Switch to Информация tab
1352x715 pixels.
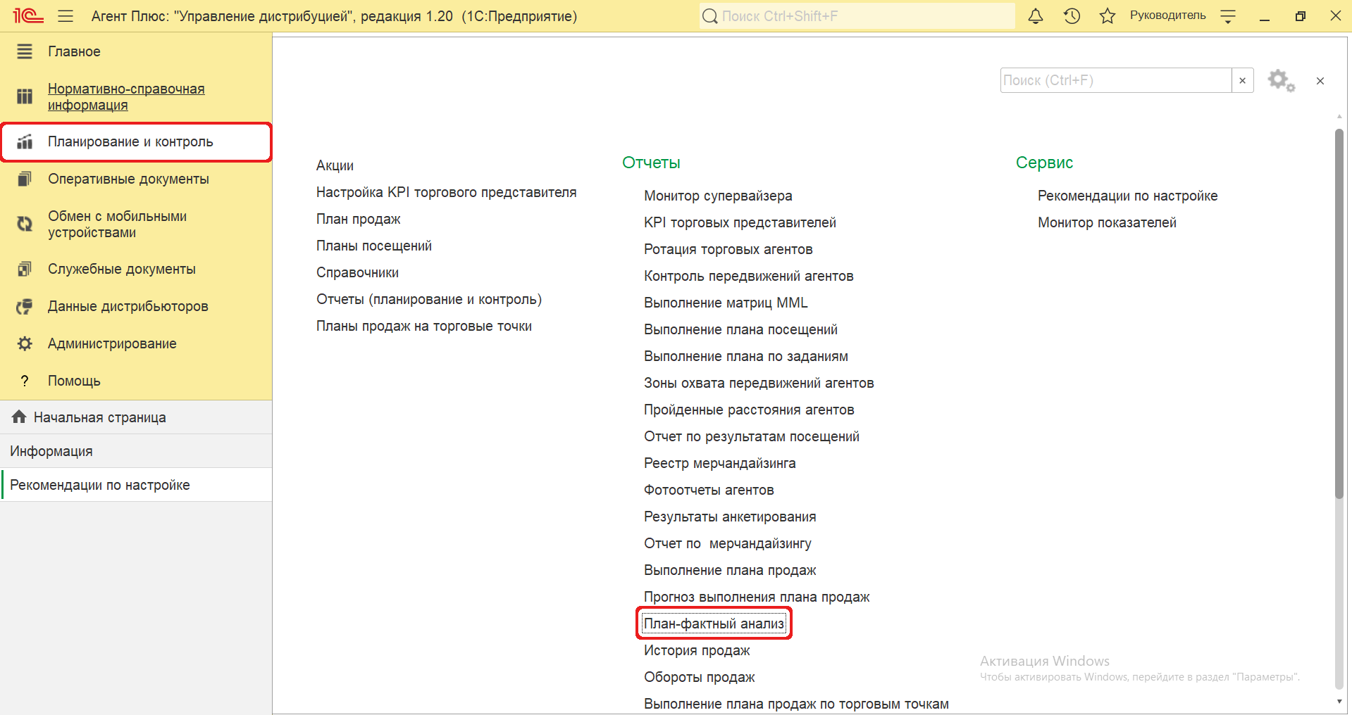(x=51, y=451)
